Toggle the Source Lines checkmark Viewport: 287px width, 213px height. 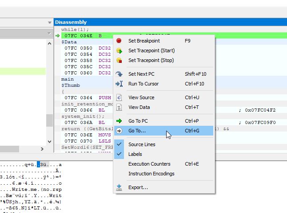tap(119, 144)
